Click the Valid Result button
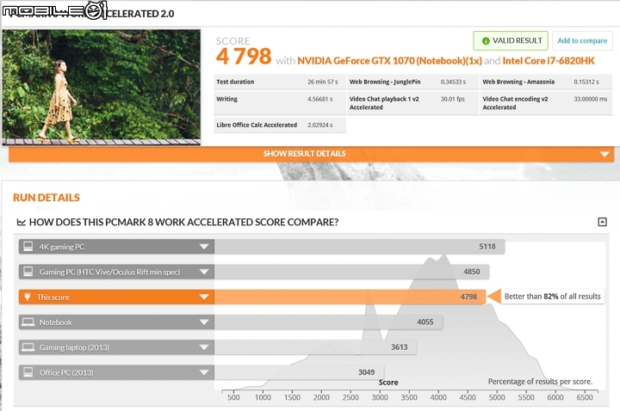The height and width of the screenshot is (411, 620). [511, 40]
